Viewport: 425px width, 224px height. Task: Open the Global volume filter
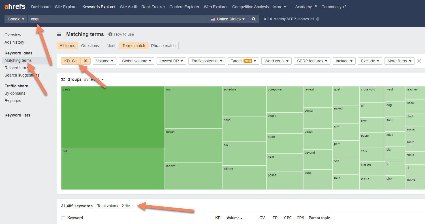click(x=136, y=61)
